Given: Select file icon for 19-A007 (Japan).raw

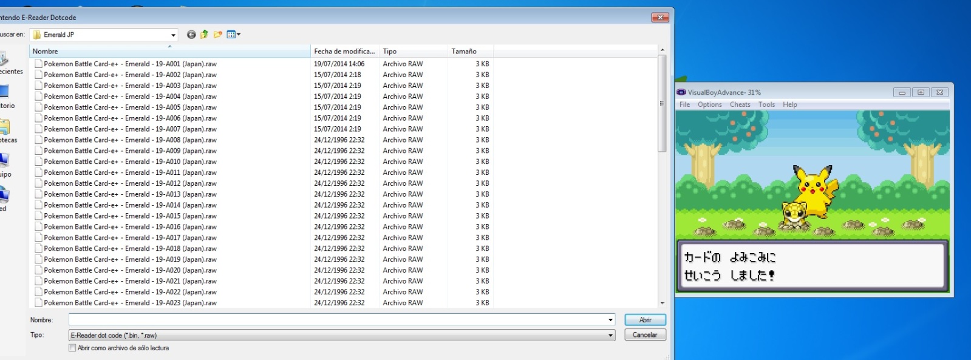Looking at the screenshot, I should pyautogui.click(x=38, y=129).
